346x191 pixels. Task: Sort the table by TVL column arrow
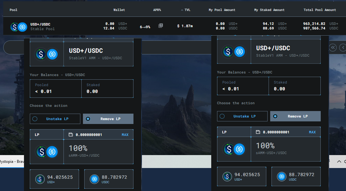coord(182,10)
